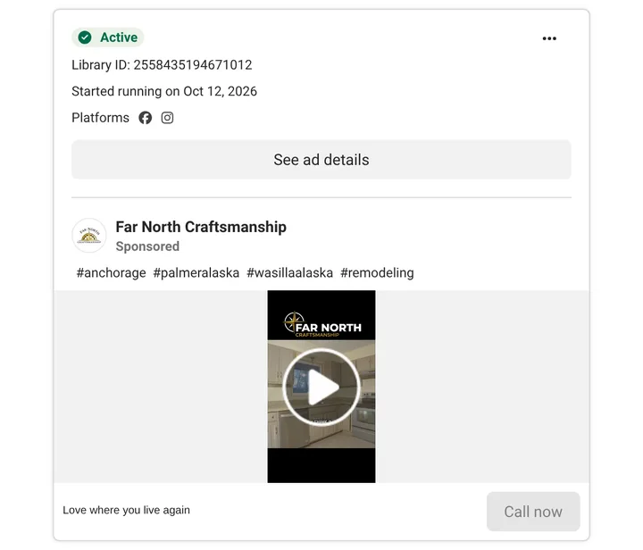Click the #anchorage hashtag
The height and width of the screenshot is (550, 643).
pos(111,272)
